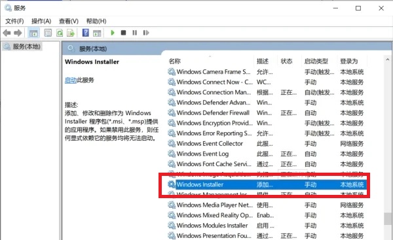393x240 pixels.
Task: Select Windows Event Log service name
Action: 202,154
